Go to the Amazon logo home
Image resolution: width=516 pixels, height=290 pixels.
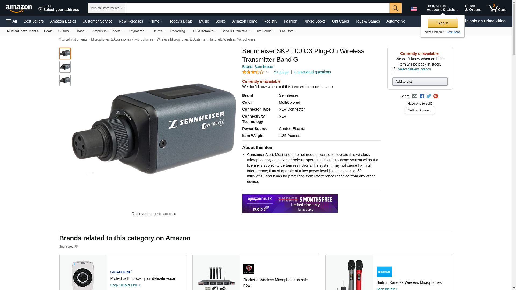tap(19, 8)
